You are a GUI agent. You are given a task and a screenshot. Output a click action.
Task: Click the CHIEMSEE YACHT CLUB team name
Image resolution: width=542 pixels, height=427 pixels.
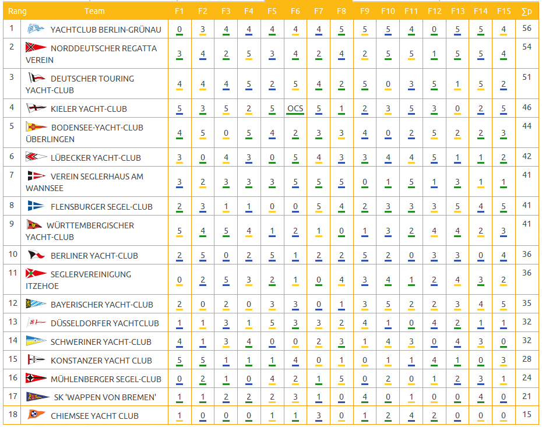tap(95, 416)
